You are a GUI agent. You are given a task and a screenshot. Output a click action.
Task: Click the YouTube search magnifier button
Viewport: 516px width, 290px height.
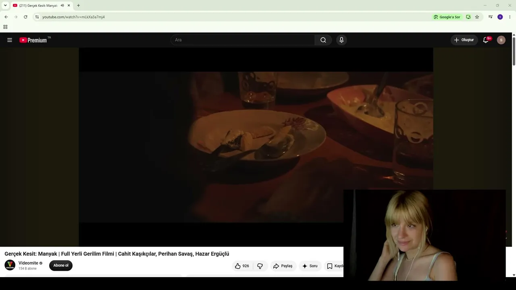[x=323, y=40]
